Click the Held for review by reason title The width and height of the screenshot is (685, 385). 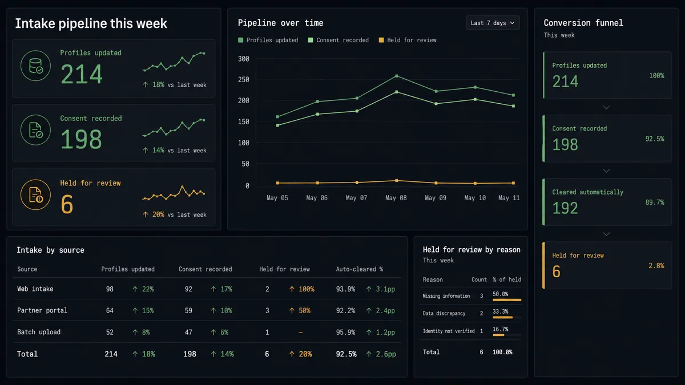(x=472, y=250)
